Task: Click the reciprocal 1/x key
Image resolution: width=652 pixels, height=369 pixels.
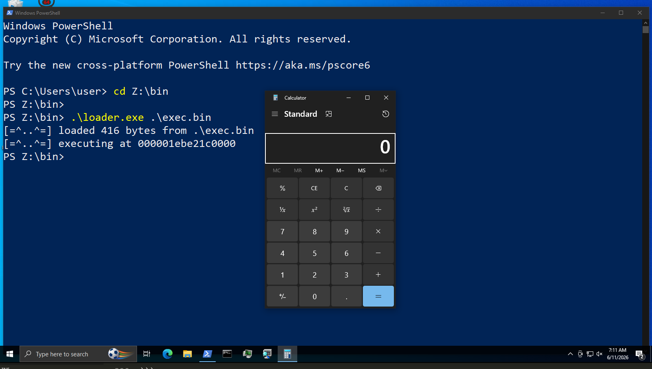Action: 283,210
